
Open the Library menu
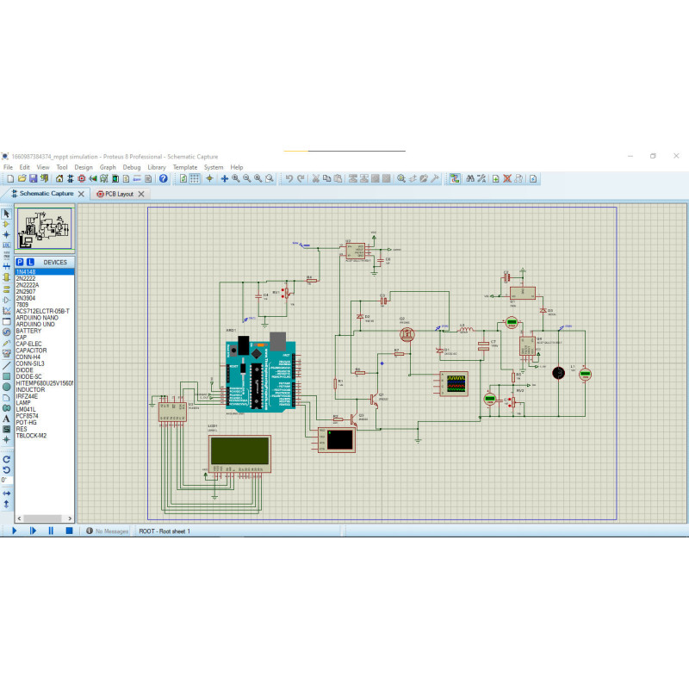(156, 167)
